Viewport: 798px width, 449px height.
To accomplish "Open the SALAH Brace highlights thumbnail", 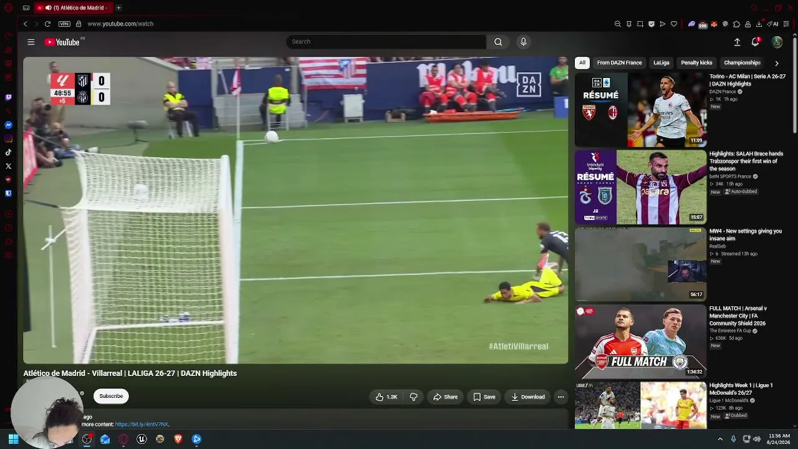I will click(640, 187).
